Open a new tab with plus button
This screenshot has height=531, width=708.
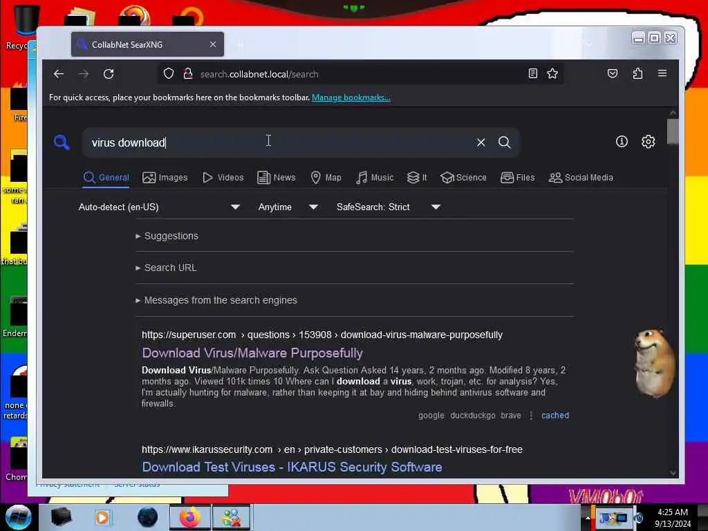pos(239,44)
